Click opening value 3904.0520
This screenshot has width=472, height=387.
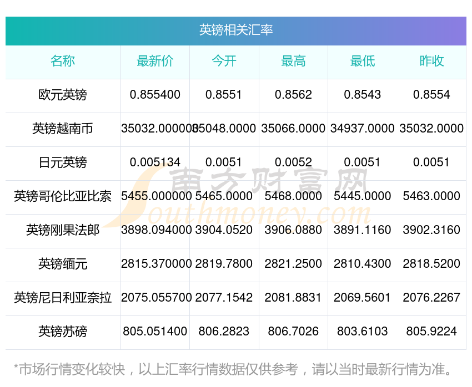click(x=224, y=230)
